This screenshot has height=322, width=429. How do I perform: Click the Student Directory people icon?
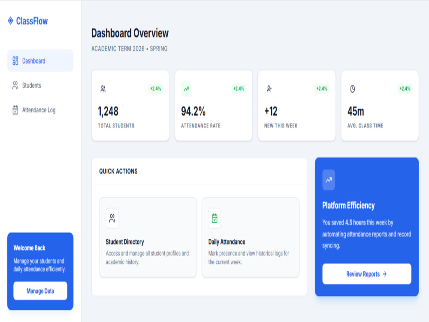(x=112, y=218)
